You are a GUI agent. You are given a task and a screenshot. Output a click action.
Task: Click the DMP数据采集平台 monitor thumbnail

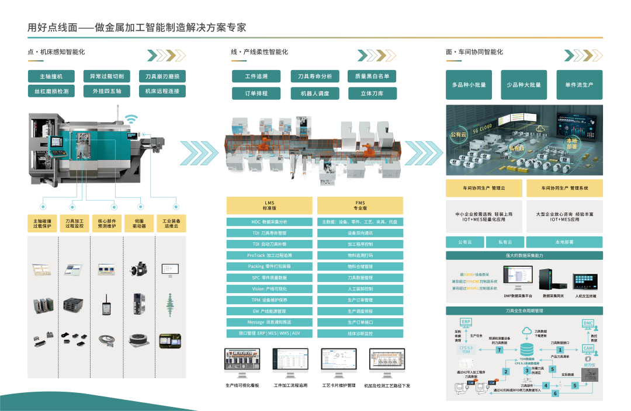click(x=518, y=278)
